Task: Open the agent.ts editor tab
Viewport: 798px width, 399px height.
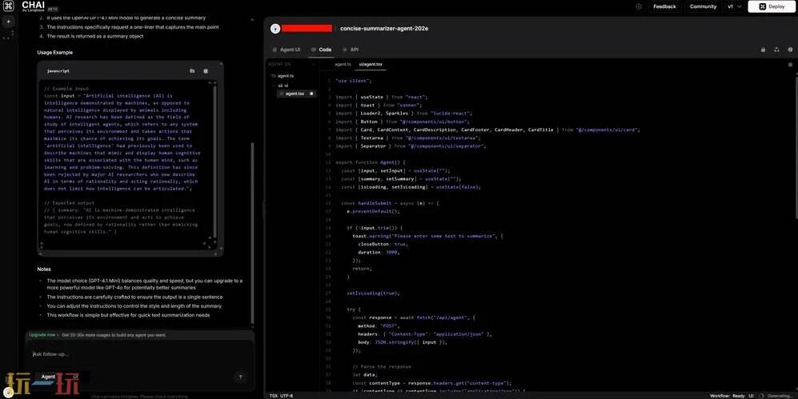Action: coord(343,64)
